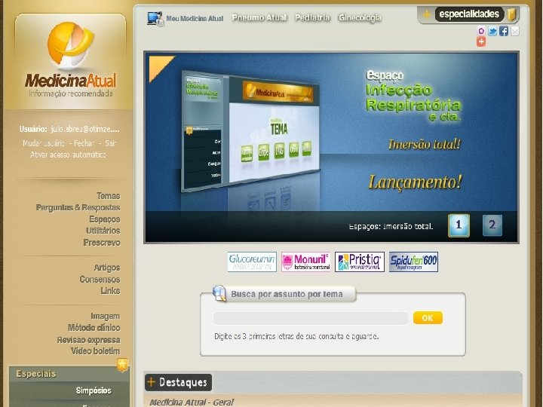This screenshot has height=407, width=543.
Task: Open Temas in the sidebar
Action: point(109,196)
